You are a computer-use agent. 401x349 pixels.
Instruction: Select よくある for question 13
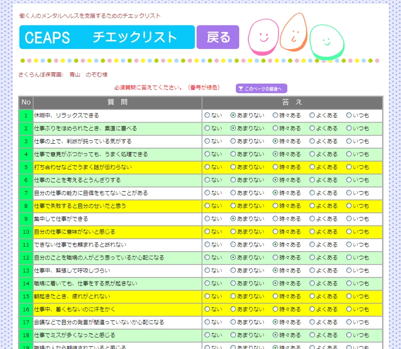(312, 270)
